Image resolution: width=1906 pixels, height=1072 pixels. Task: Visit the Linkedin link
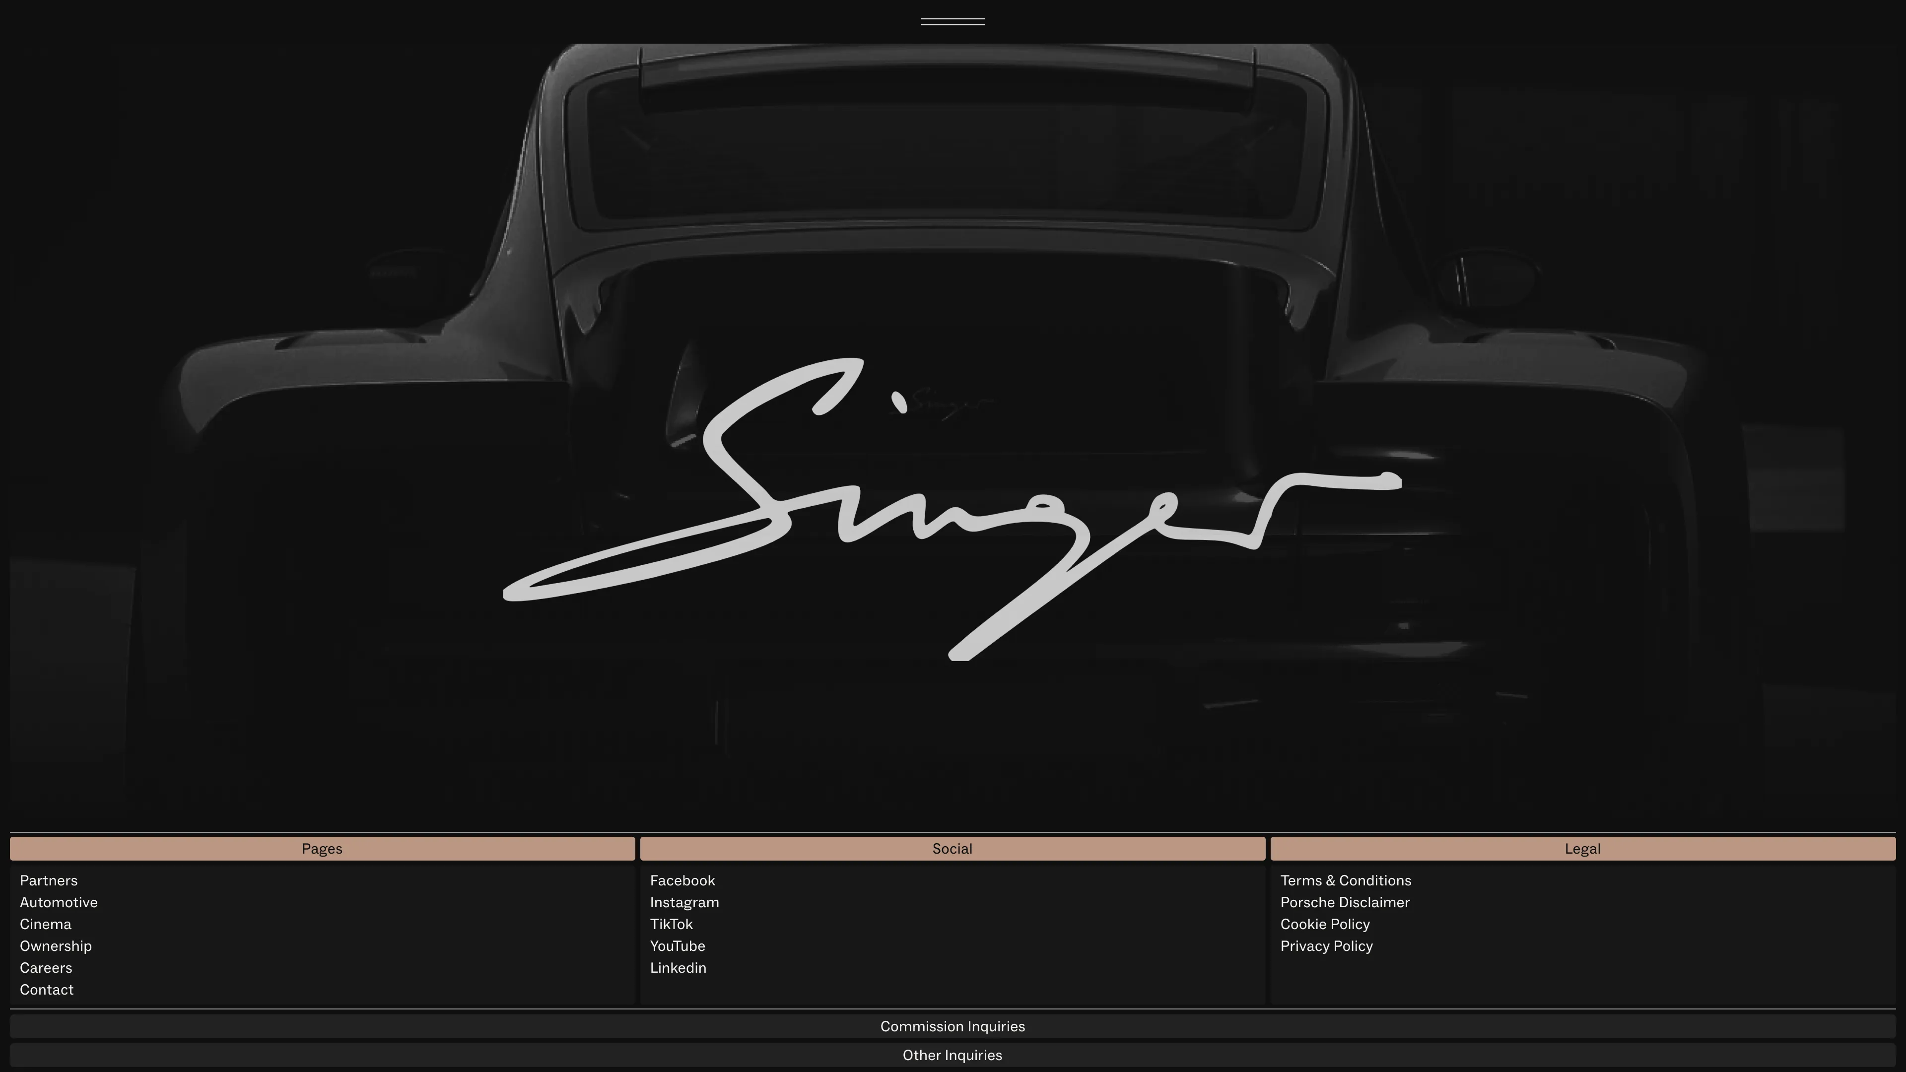678,968
